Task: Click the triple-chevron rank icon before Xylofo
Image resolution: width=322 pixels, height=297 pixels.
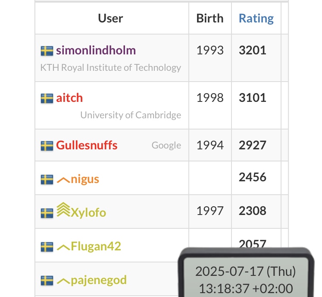Action: point(63,210)
